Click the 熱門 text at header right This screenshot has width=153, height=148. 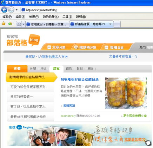142,47
